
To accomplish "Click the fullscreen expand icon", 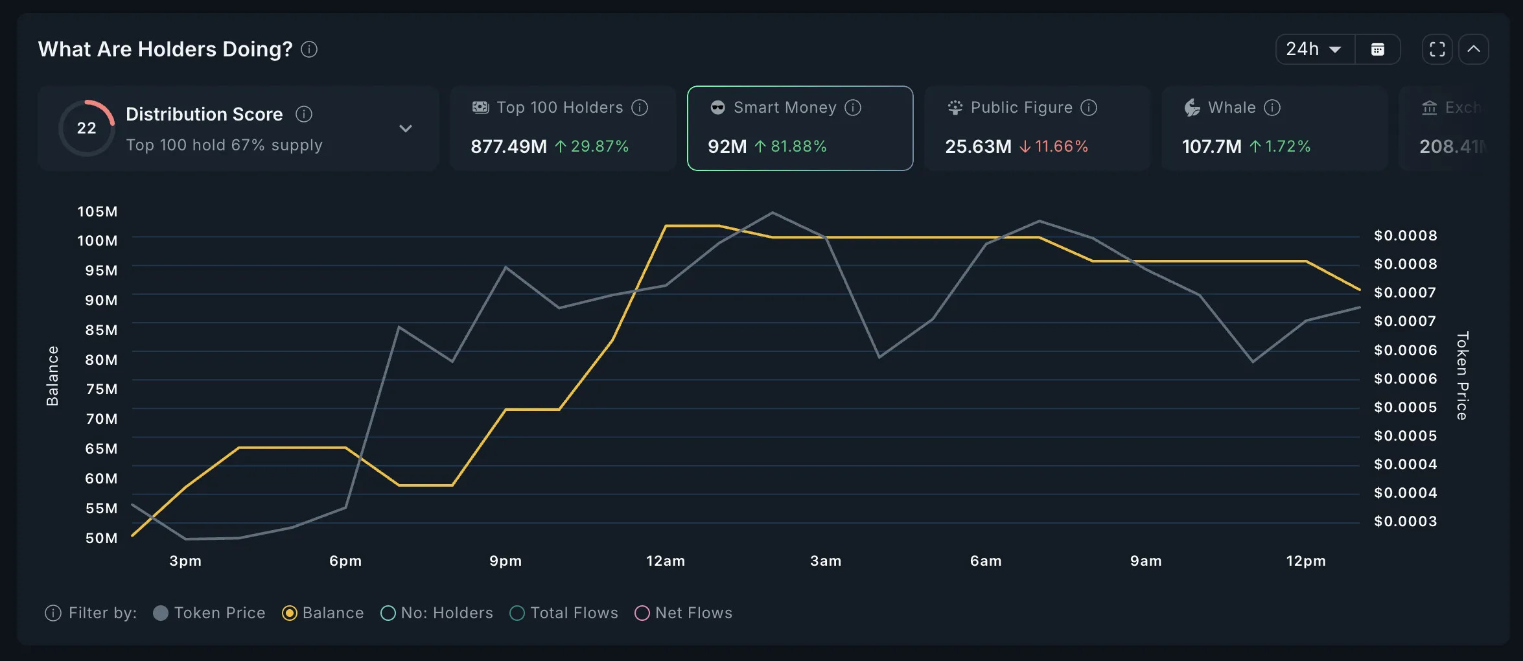I will 1436,49.
